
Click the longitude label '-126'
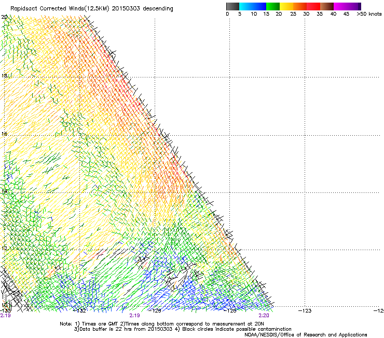click(x=230, y=311)
